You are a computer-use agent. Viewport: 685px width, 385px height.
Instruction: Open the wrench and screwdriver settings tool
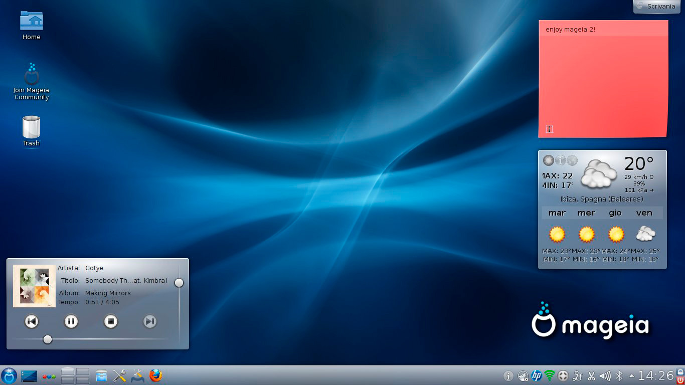point(119,375)
